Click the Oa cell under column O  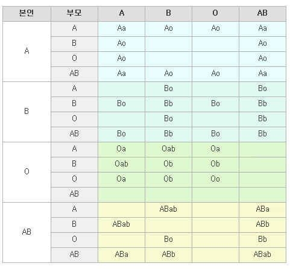(x=215, y=150)
